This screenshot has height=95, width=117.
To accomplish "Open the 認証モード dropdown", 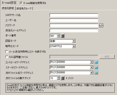I will 74,41.
